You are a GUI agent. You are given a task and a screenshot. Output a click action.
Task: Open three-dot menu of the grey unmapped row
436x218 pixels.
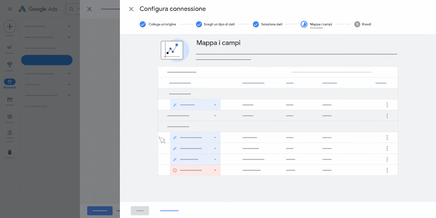387,116
